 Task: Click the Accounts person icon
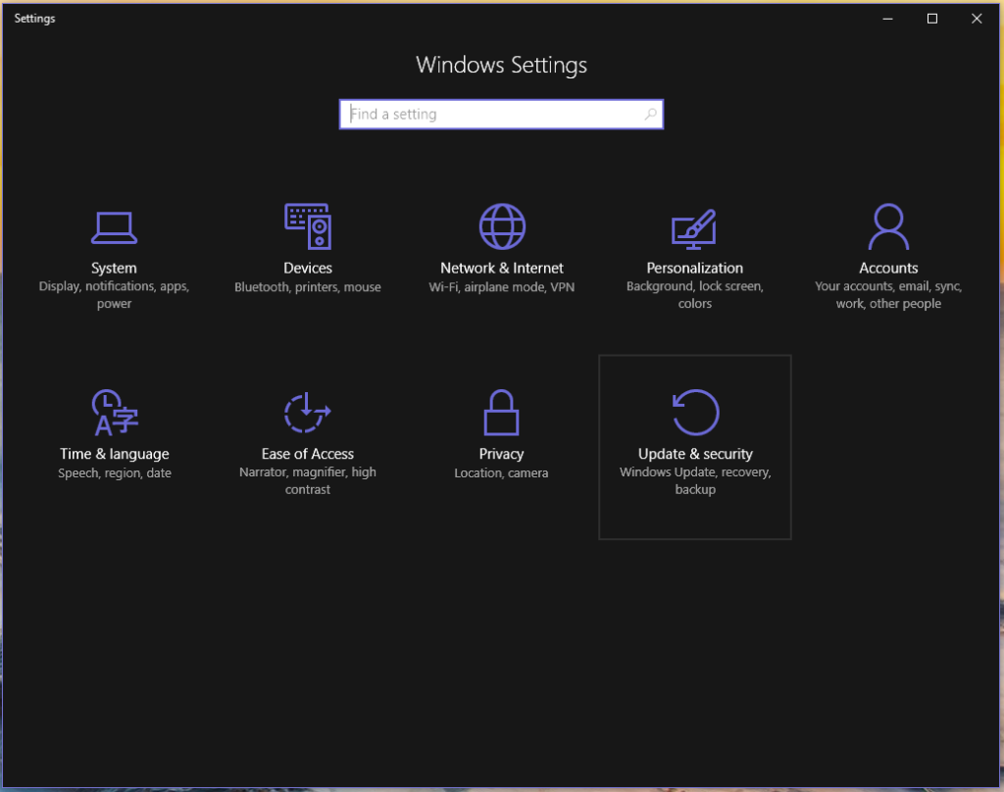click(x=888, y=226)
